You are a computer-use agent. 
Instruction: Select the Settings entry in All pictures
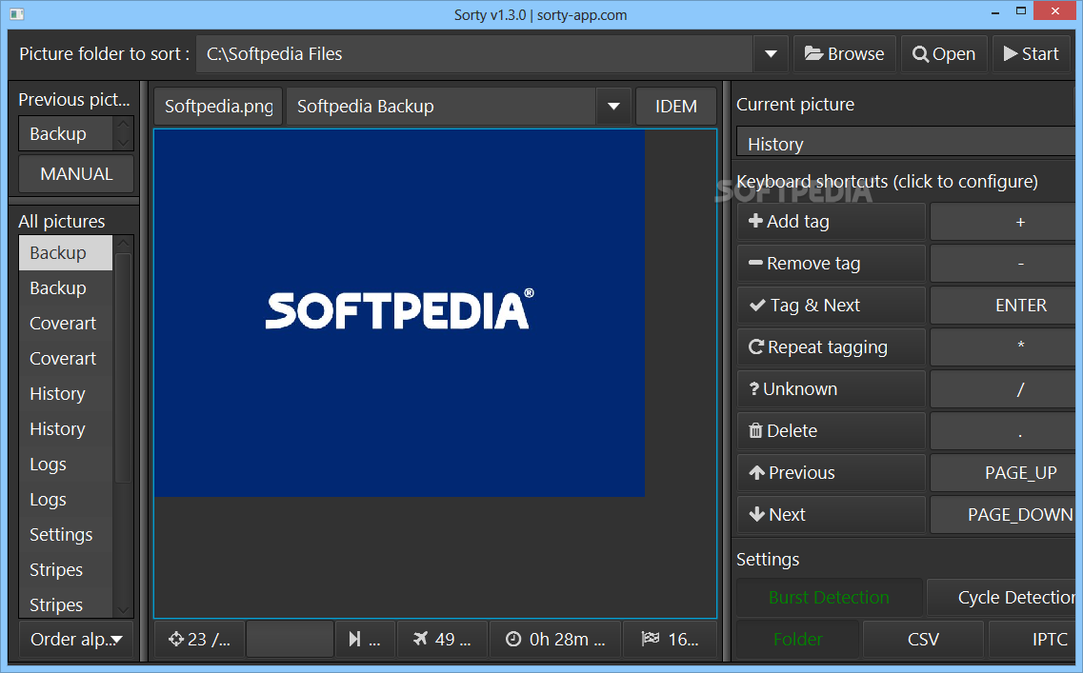point(66,534)
